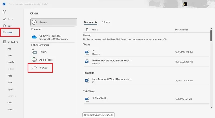Select OneDrive - Personal location
The width and height of the screenshot is (215, 118).
point(53,37)
